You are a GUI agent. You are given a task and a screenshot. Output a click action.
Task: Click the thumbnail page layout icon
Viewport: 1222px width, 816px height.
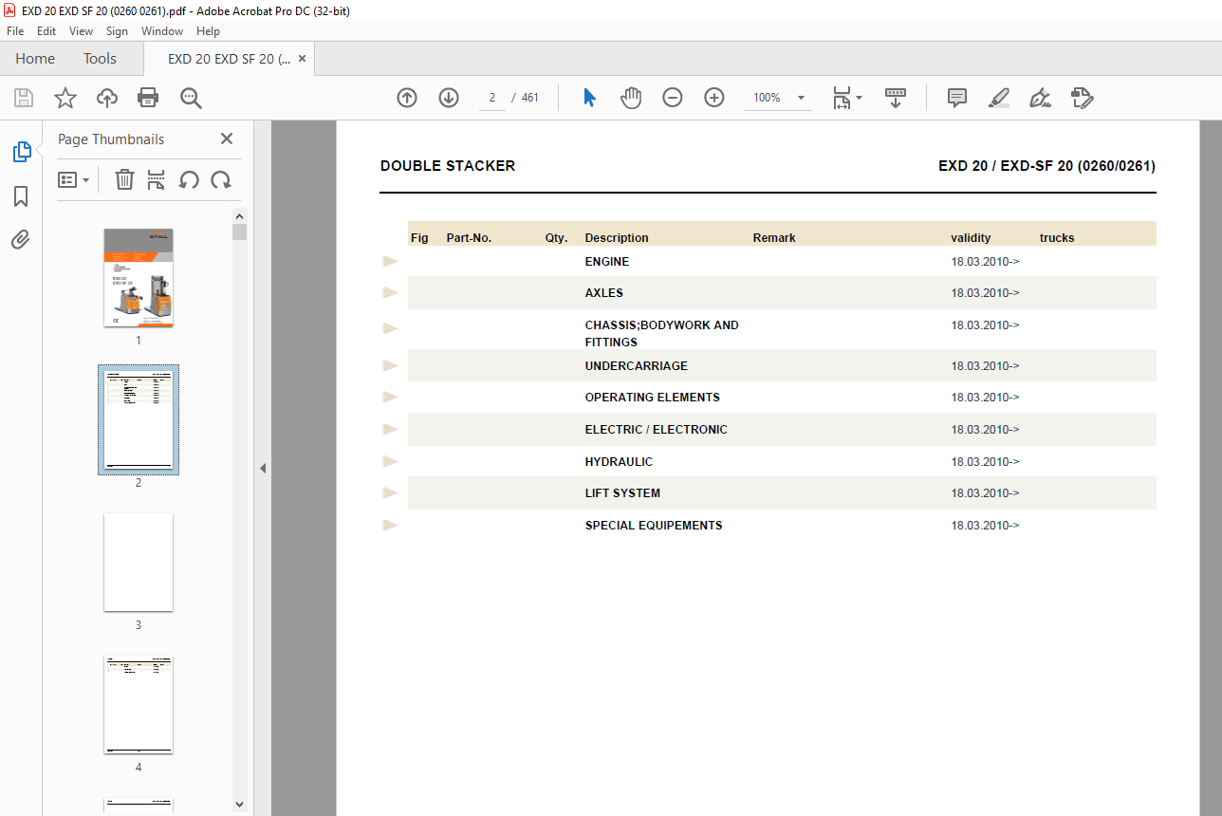coord(157,179)
